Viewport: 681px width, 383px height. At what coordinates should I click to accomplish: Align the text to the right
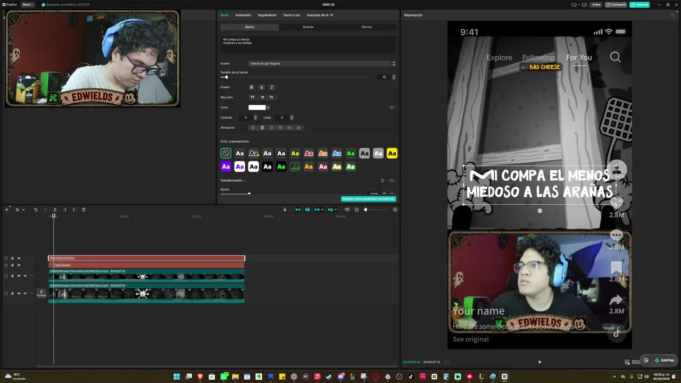(x=271, y=128)
